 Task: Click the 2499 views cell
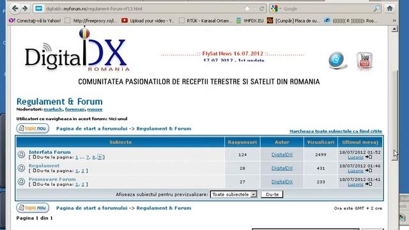click(x=321, y=155)
